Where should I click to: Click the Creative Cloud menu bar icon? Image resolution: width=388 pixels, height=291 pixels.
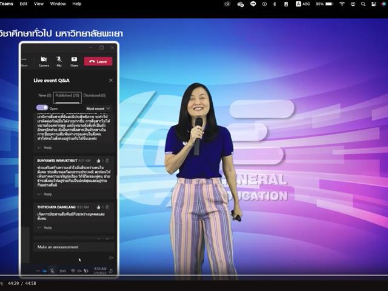(x=227, y=4)
